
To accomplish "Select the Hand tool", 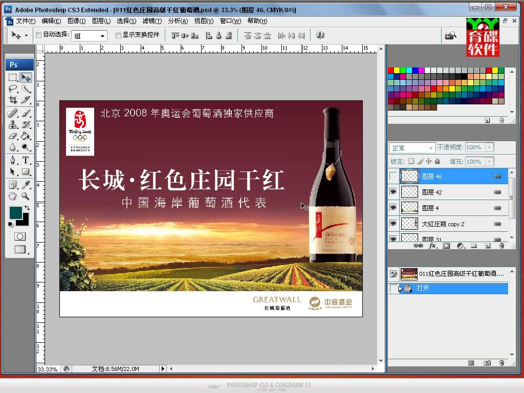I will click(x=13, y=196).
